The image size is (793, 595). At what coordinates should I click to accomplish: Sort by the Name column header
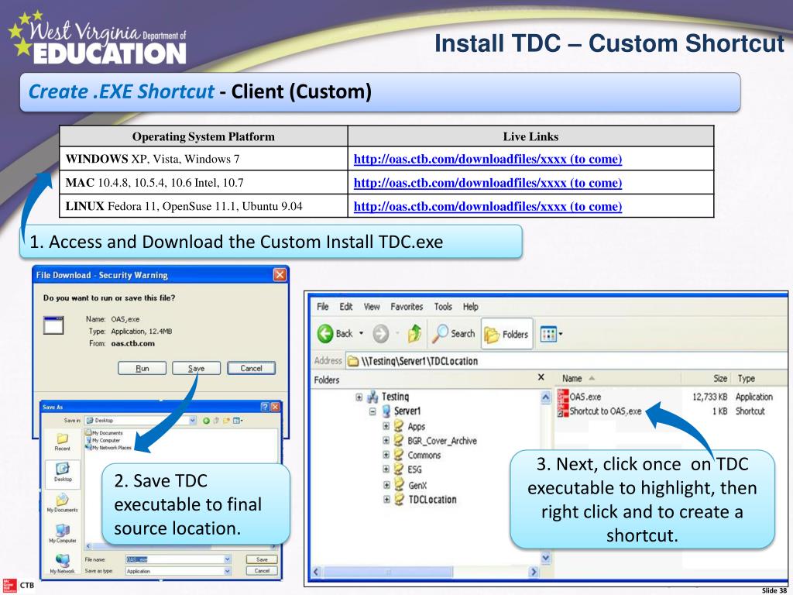pyautogui.click(x=572, y=378)
